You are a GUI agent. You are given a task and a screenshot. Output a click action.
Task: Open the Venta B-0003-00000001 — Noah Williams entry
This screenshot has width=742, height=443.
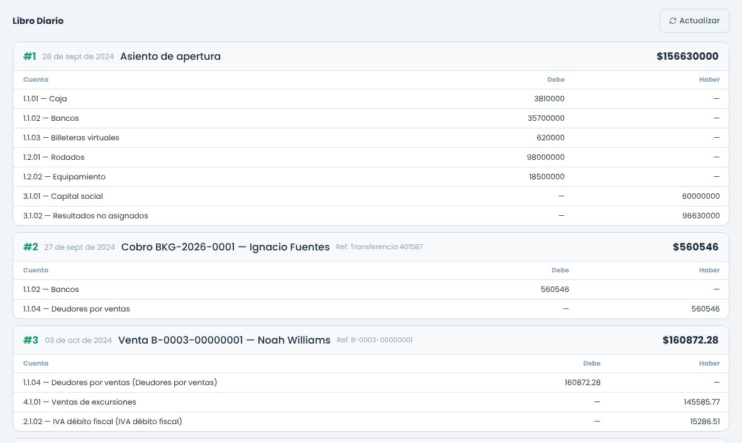pos(224,340)
